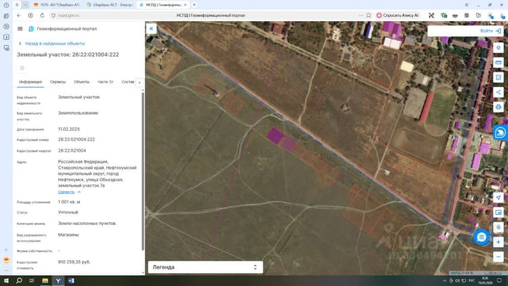This screenshot has width=508, height=286.
Task: Add parcel to favorites with star icon
Action: point(22,68)
